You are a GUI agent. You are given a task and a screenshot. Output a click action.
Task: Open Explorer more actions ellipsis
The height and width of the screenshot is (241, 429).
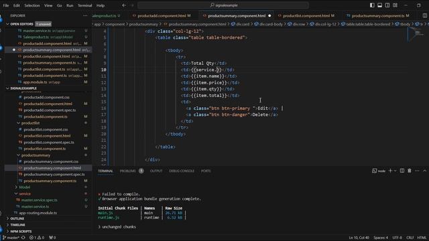pos(85,16)
